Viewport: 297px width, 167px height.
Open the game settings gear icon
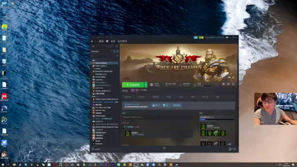(223, 84)
